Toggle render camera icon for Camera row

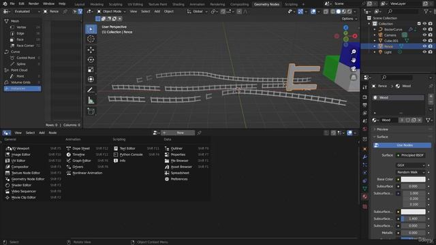[x=431, y=35]
